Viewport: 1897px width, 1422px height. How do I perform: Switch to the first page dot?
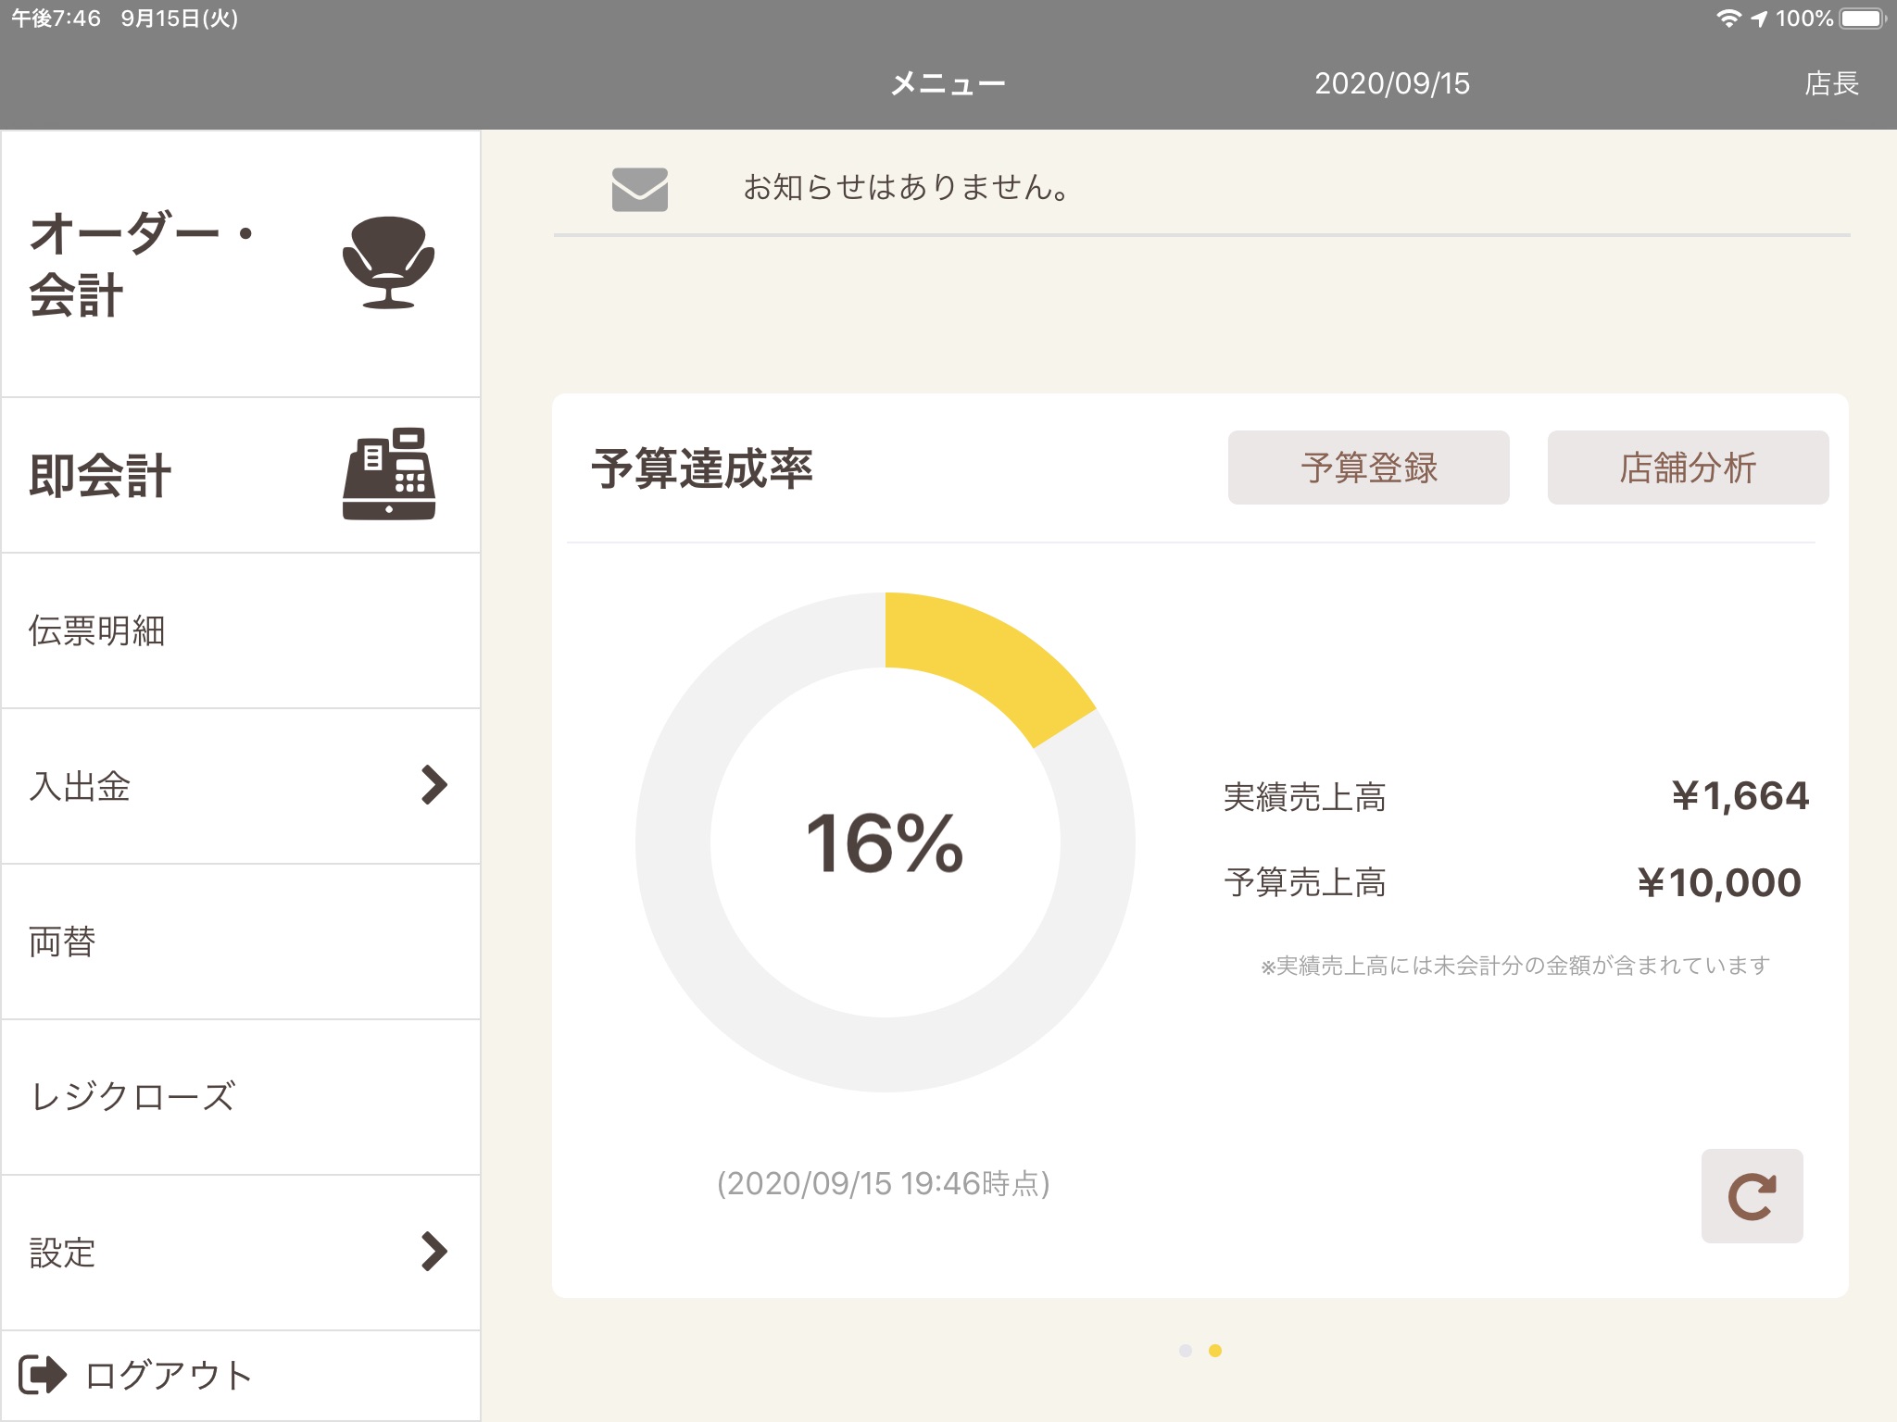click(x=1185, y=1351)
